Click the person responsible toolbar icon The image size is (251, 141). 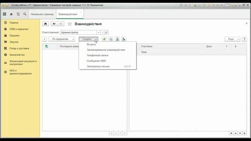pos(117,39)
